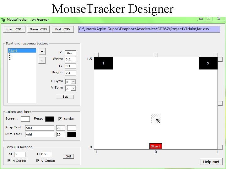The width and height of the screenshot is (226, 169).
Task: Click the button Y value field
Action: pyautogui.click(x=71, y=66)
